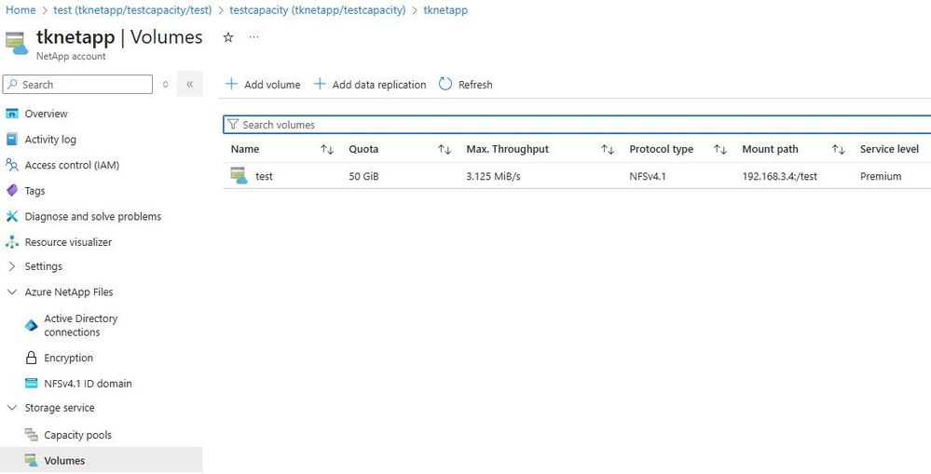The height and width of the screenshot is (474, 931).
Task: Click the plus icon for Add data replication
Action: pyautogui.click(x=320, y=84)
